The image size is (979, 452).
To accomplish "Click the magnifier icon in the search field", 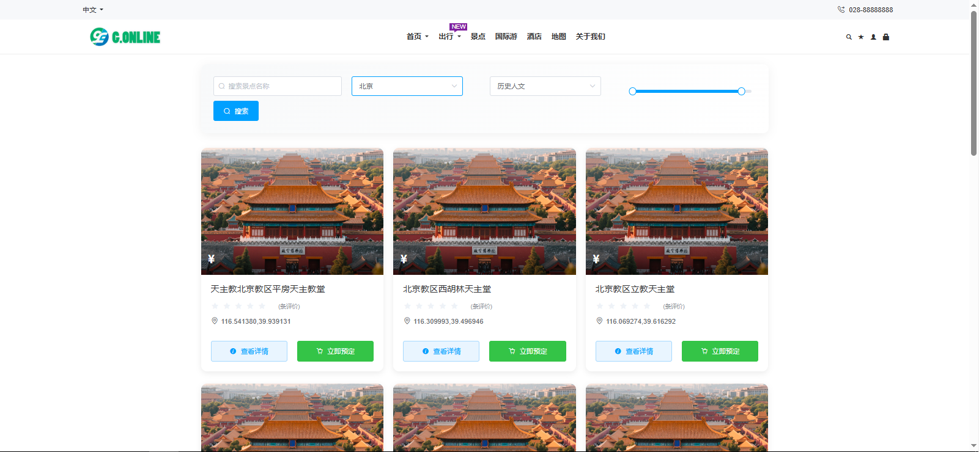I will click(x=222, y=86).
